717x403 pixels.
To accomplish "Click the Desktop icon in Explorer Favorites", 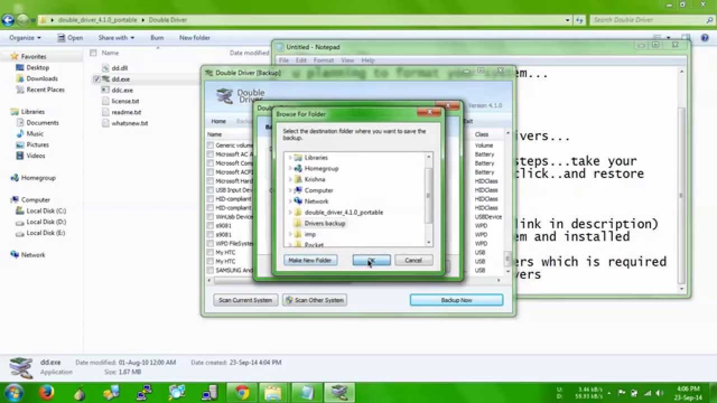I will coord(20,67).
